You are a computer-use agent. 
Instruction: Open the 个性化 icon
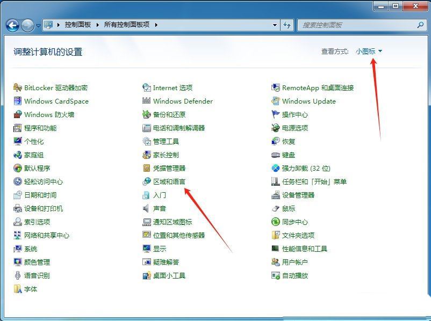point(18,141)
